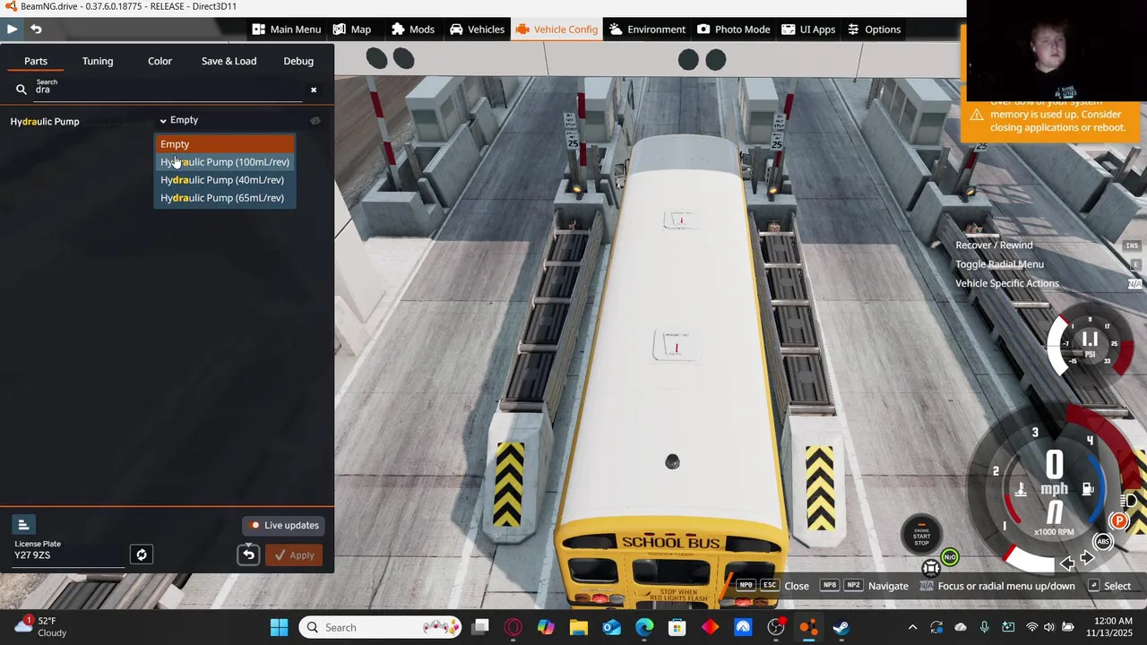Regenerate the license plate with refresh icon
The height and width of the screenshot is (645, 1147).
pos(142,555)
